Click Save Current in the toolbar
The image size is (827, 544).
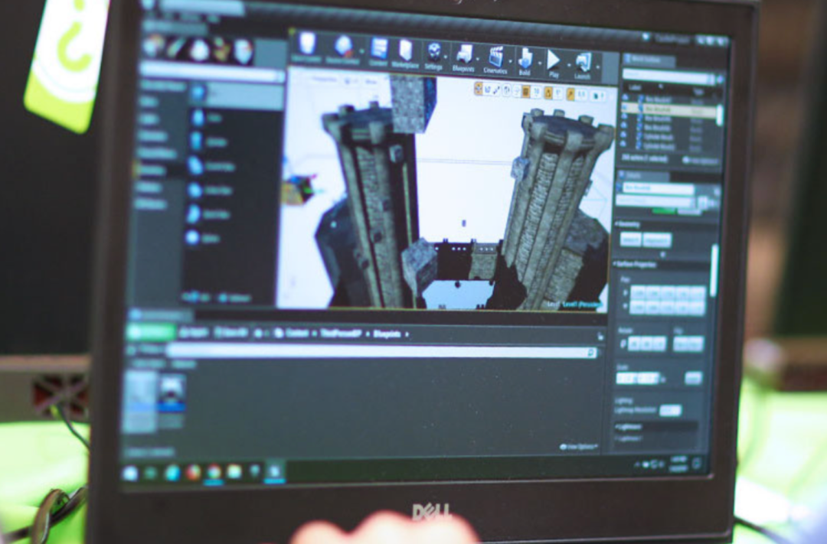(x=307, y=48)
